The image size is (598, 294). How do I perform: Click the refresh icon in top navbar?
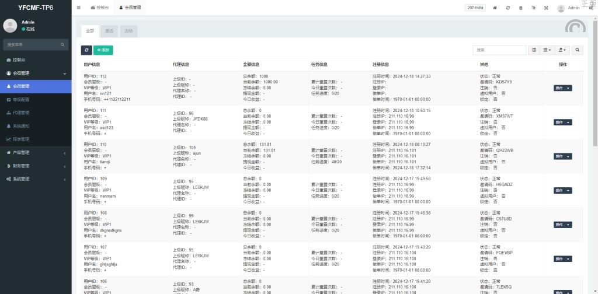pyautogui.click(x=508, y=8)
